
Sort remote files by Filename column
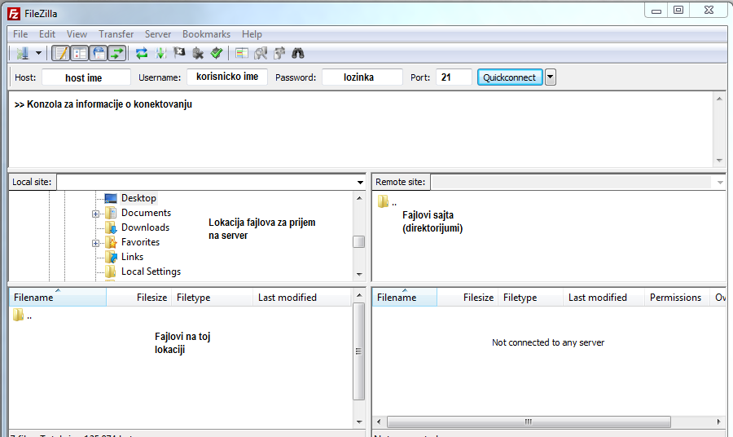tap(404, 298)
